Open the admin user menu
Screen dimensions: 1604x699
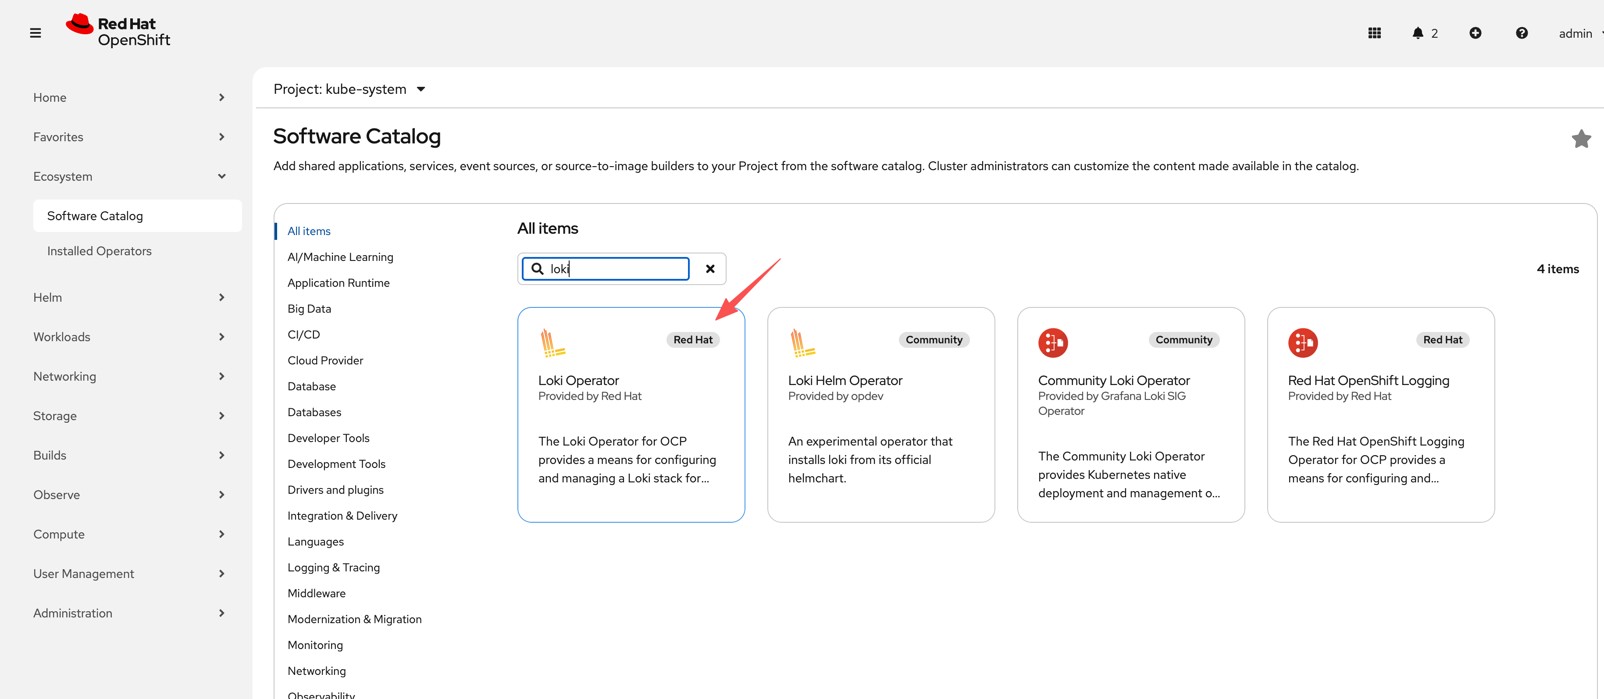1576,34
